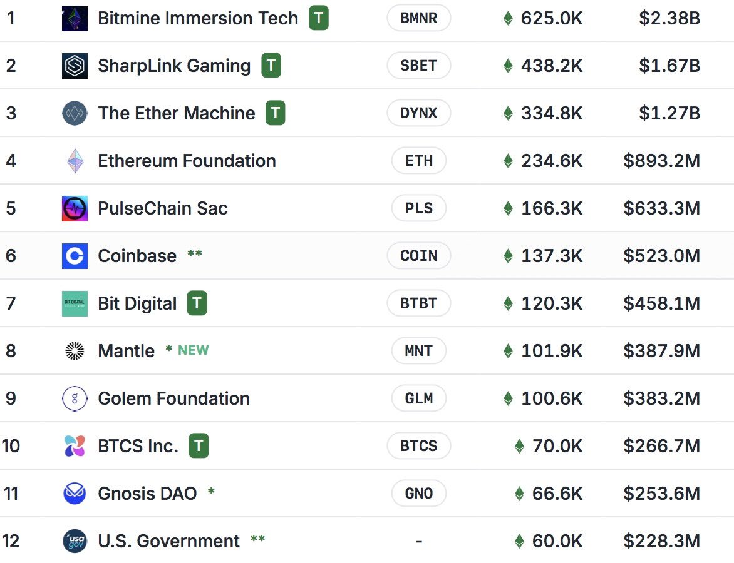Select the SBET ticker pill
734x563 pixels.
[x=418, y=66]
